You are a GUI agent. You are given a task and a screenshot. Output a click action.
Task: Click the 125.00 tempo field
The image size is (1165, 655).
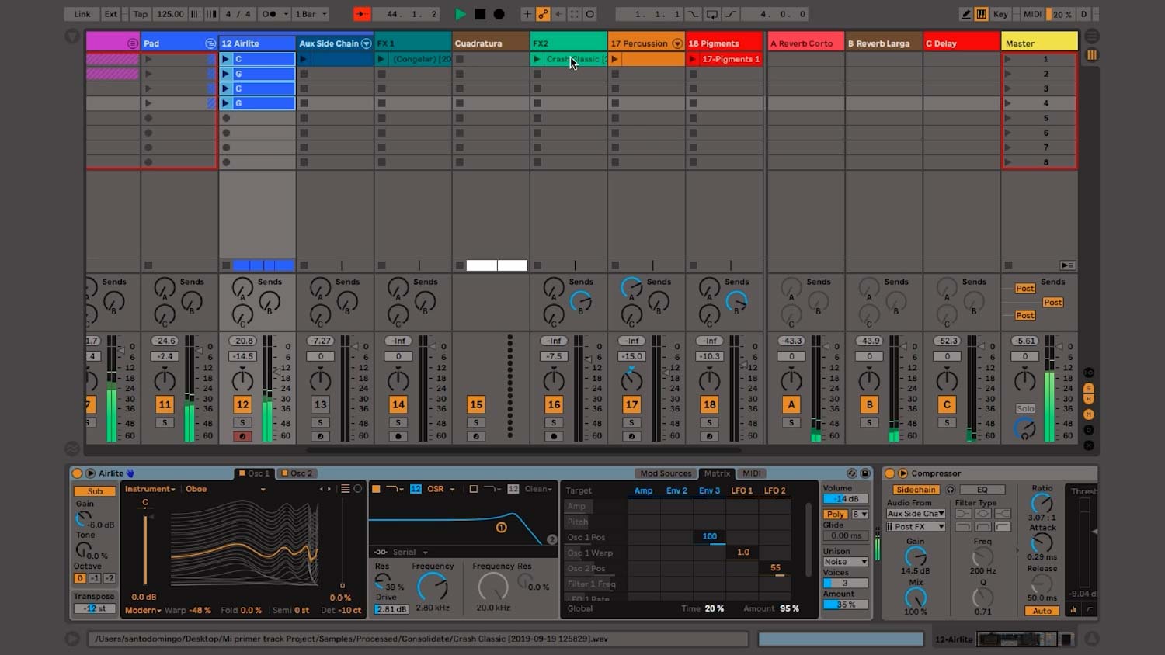click(170, 14)
